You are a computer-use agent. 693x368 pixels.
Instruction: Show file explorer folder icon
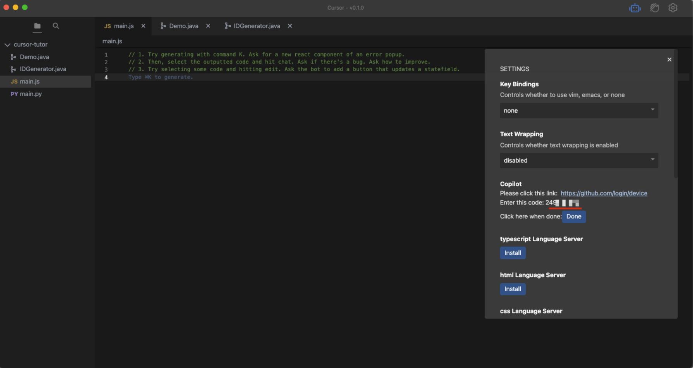[37, 26]
